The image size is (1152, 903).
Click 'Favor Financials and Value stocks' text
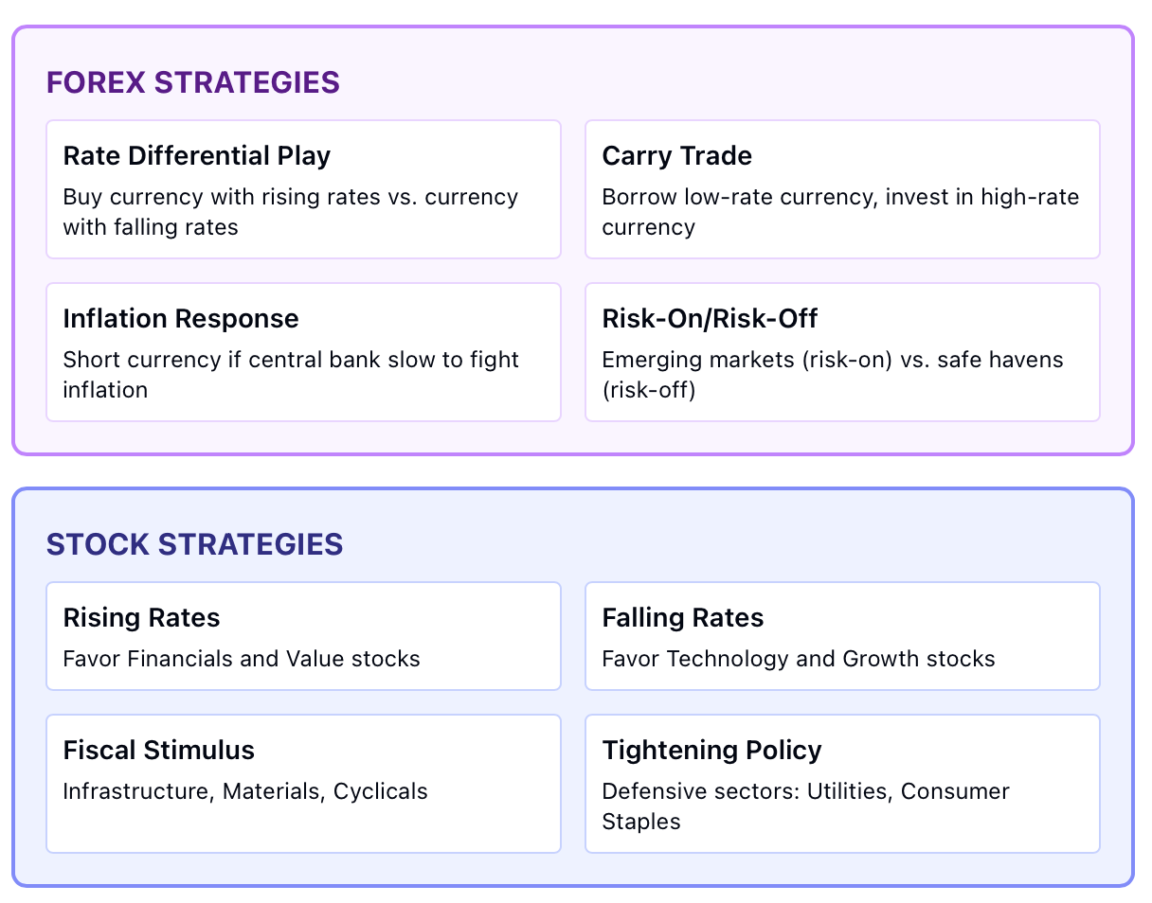point(242,659)
